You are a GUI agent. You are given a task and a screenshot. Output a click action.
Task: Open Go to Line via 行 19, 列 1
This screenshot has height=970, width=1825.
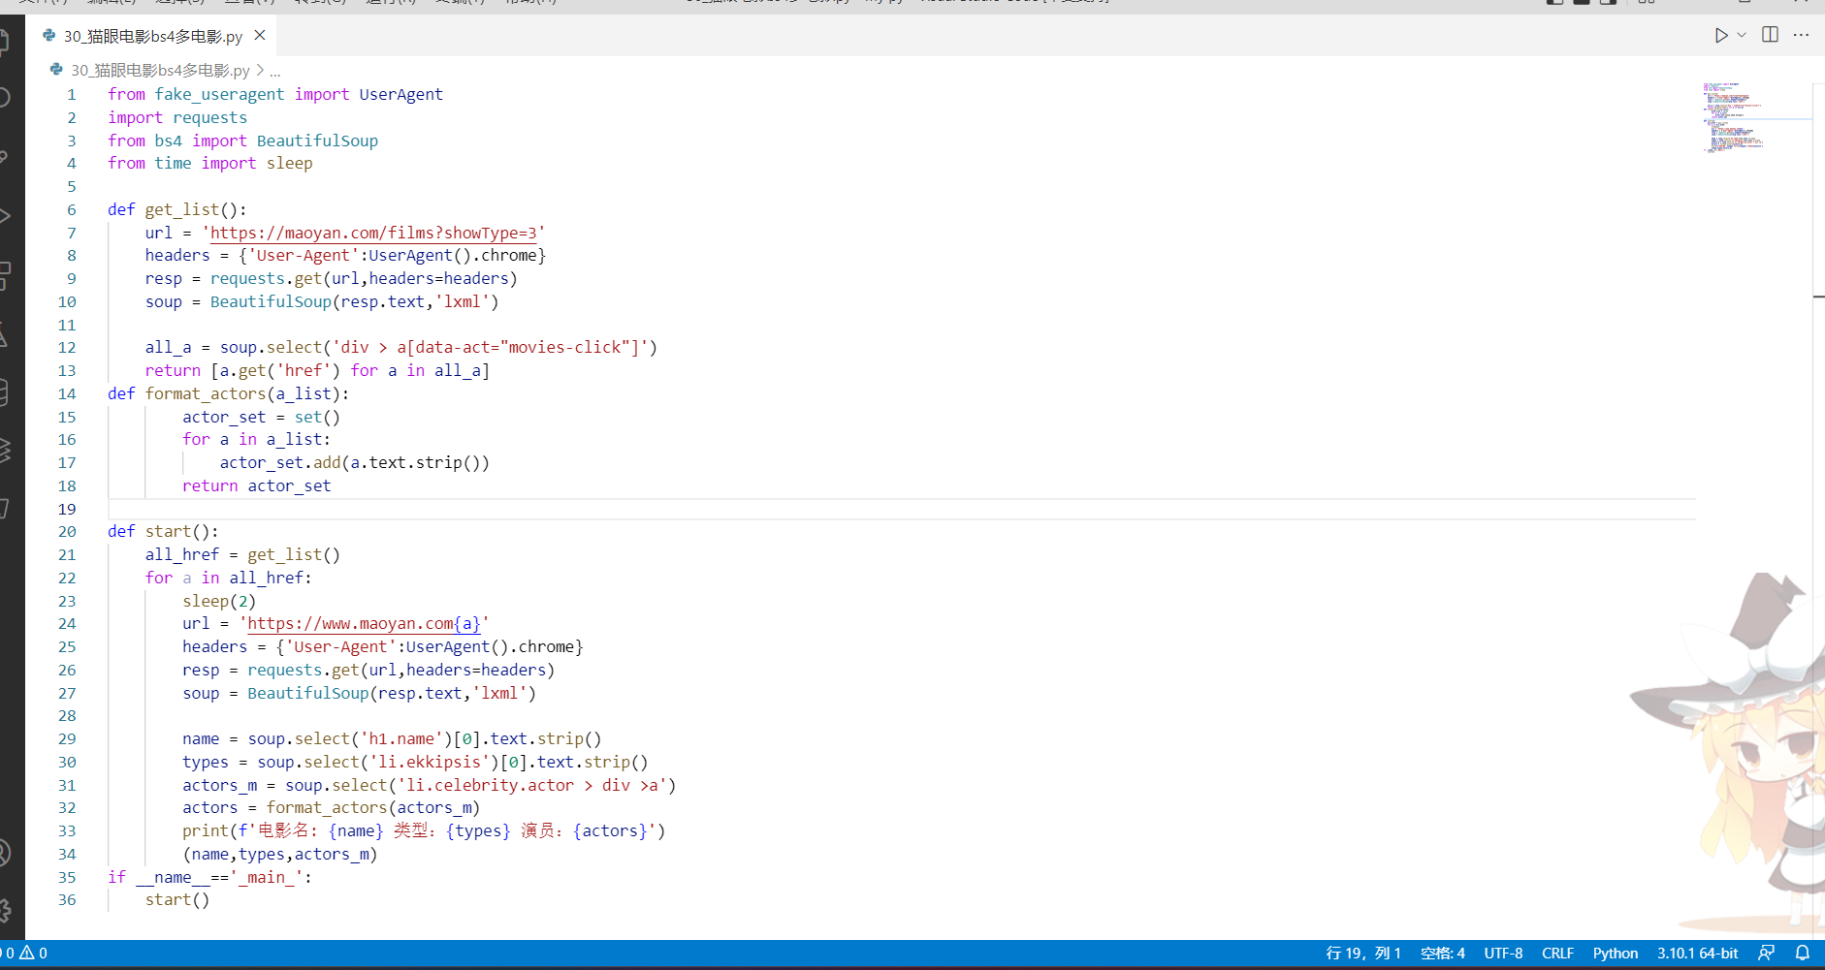[x=1363, y=954]
